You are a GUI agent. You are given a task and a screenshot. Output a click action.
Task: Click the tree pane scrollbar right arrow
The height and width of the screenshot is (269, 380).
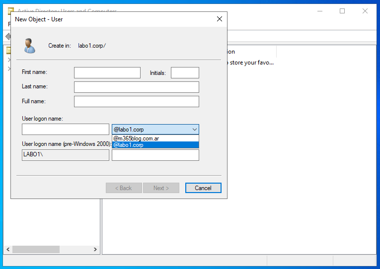(x=96, y=249)
